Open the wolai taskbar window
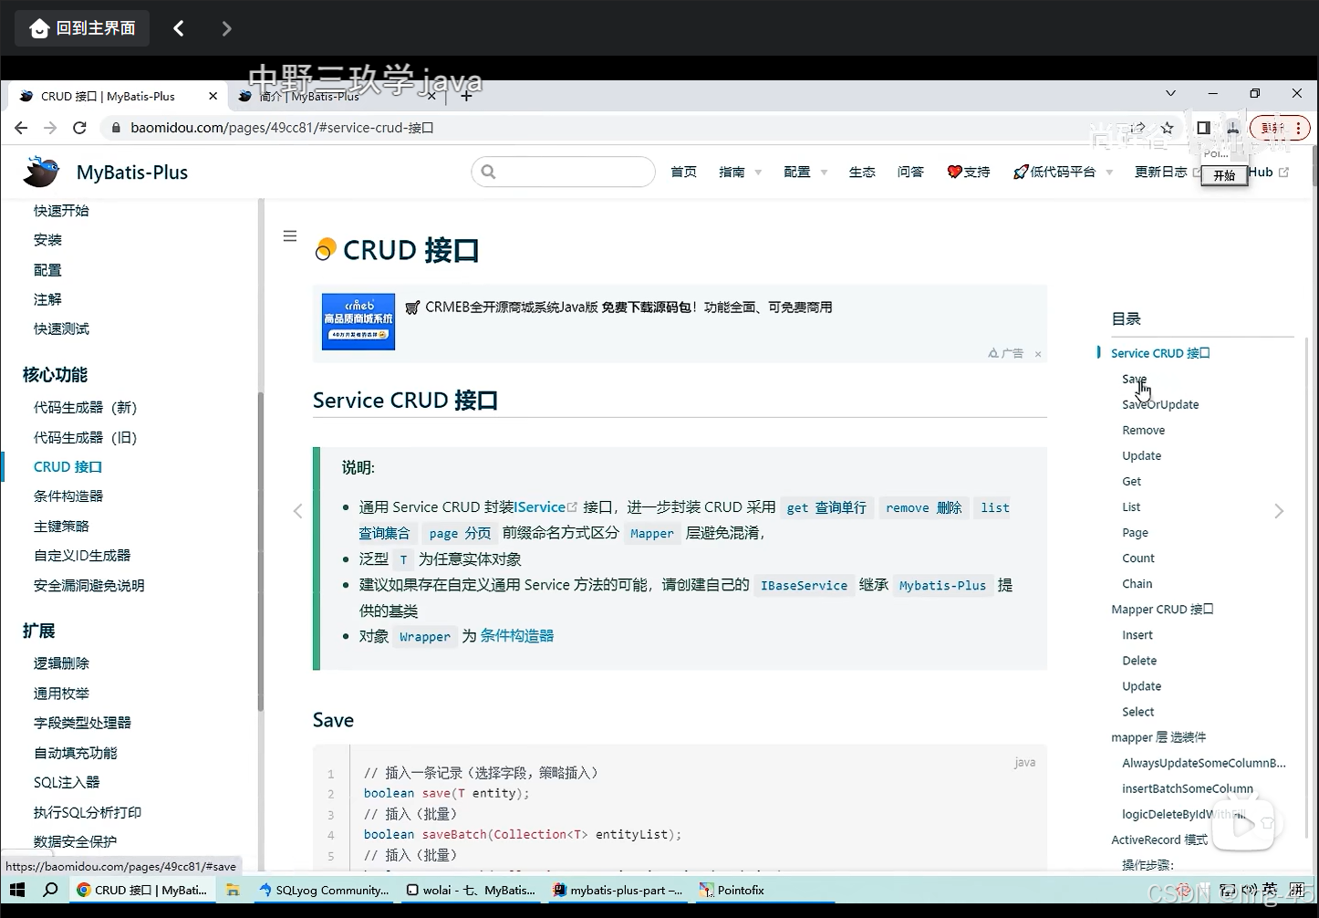The width and height of the screenshot is (1319, 918). point(471,890)
